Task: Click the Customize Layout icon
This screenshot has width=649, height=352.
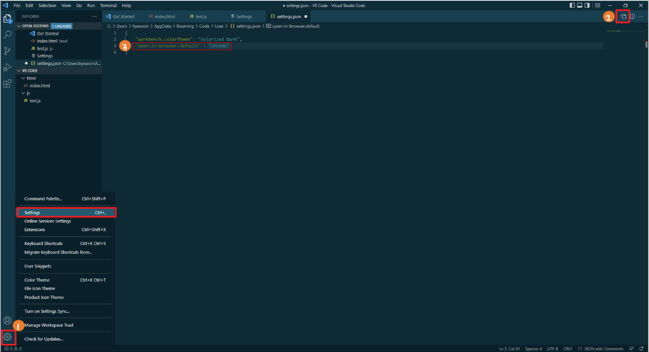Action: [597, 5]
